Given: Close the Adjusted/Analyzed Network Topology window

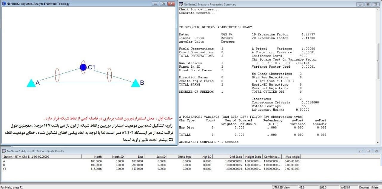Looking at the screenshot, I should tap(171, 4).
